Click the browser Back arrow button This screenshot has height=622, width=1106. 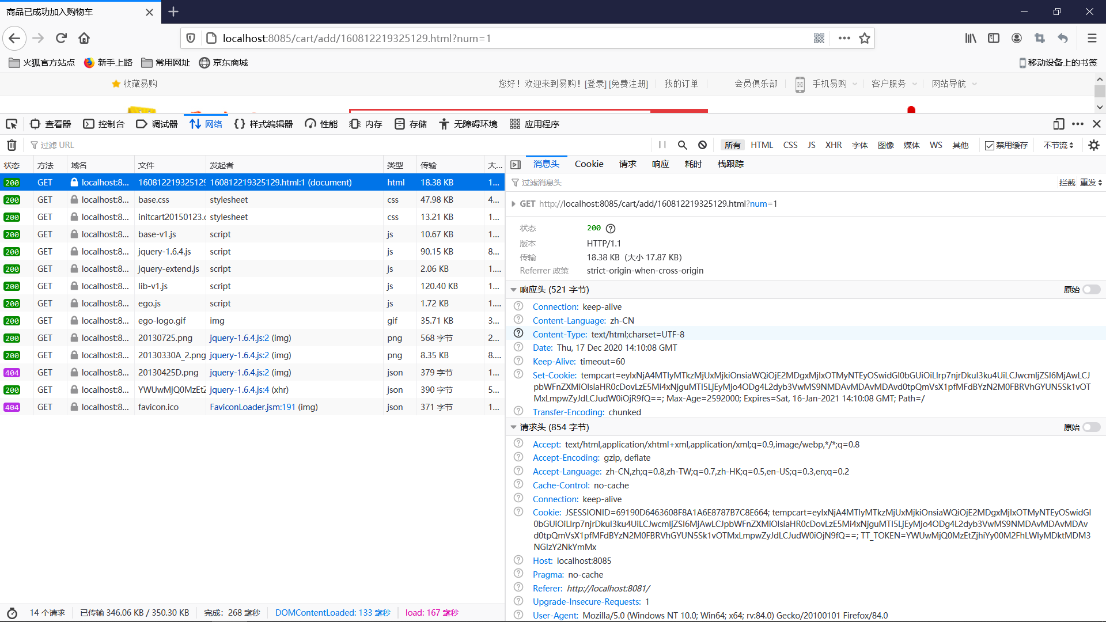click(14, 38)
